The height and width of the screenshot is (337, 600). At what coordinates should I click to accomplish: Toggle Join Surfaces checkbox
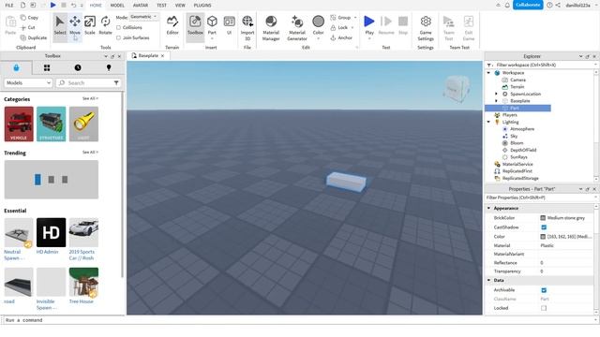118,37
